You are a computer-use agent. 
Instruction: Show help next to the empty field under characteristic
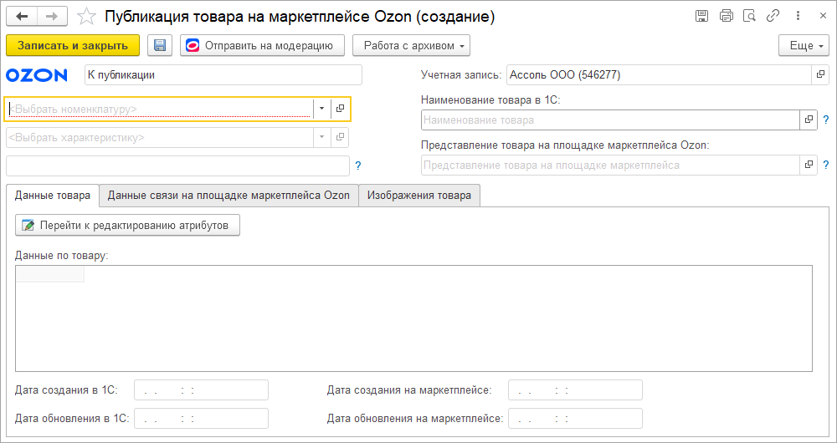coord(358,165)
